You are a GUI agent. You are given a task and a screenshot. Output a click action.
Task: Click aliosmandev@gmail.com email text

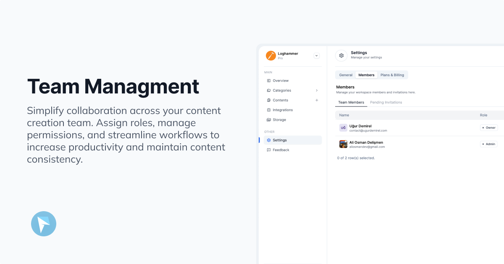[367, 147]
